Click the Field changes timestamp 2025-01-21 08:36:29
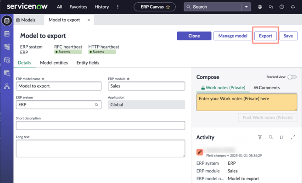The height and width of the screenshot is (183, 302). 246,156
